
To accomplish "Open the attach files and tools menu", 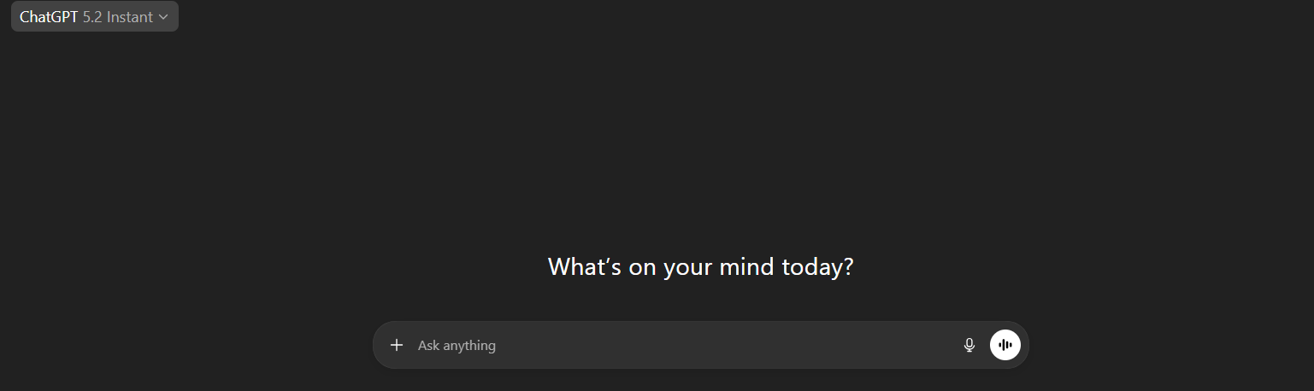I will click(396, 345).
